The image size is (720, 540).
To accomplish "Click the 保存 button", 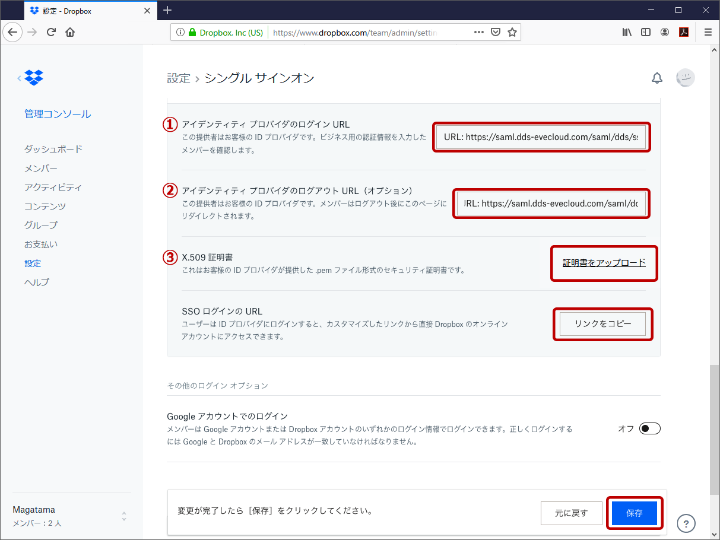I will (x=634, y=513).
